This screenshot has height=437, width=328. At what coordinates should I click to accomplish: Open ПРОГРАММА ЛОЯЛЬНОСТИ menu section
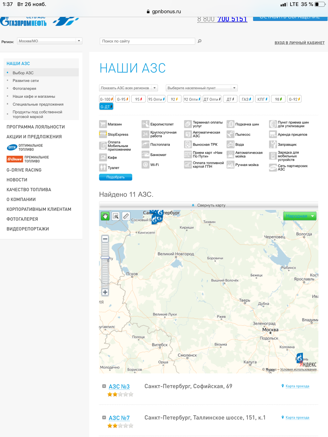pos(36,127)
